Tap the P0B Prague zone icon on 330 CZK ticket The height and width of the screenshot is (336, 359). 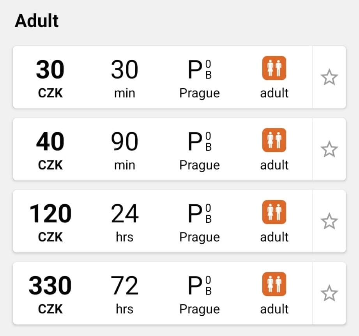pyautogui.click(x=200, y=285)
